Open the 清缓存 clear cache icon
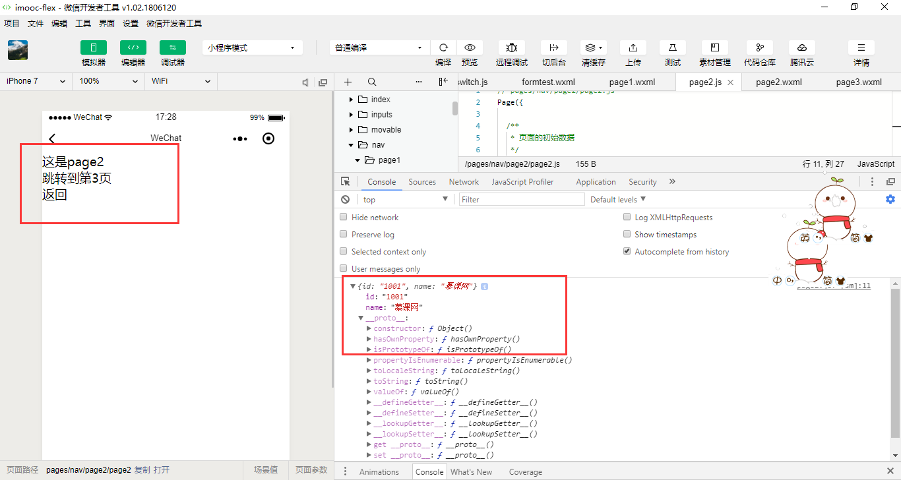 click(594, 47)
